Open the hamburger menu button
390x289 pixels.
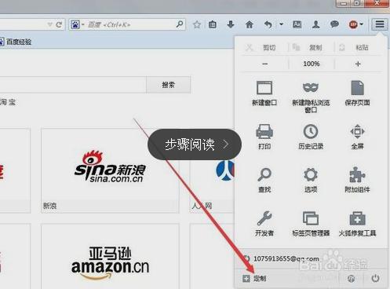click(380, 24)
